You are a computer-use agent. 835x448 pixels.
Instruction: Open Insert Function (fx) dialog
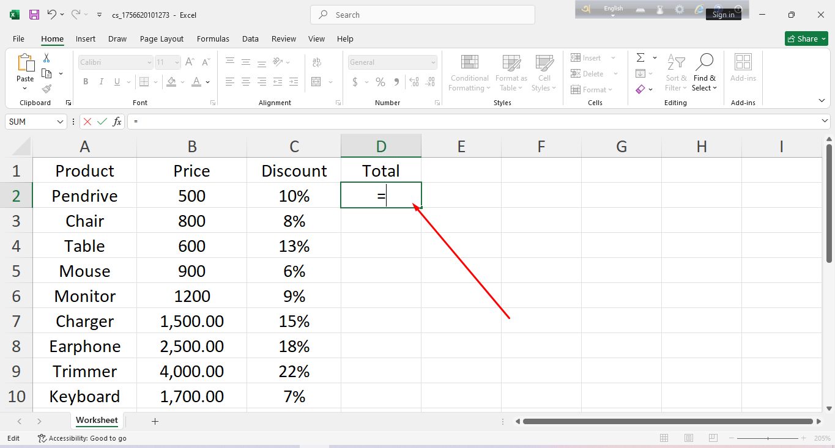pos(117,122)
